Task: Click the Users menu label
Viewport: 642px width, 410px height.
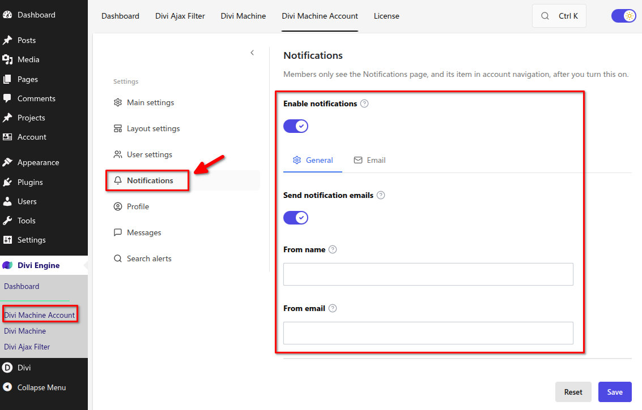Action: pyautogui.click(x=27, y=201)
